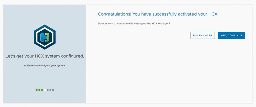Select the first green progress dot
Viewport: 256px width, 107px height.
tap(36, 90)
